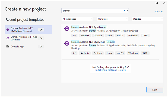This screenshot has height=97, width=168.
Task: Choose Eremex Avalonia .NET MVVM App (Eremex) result title
Action: (93, 42)
